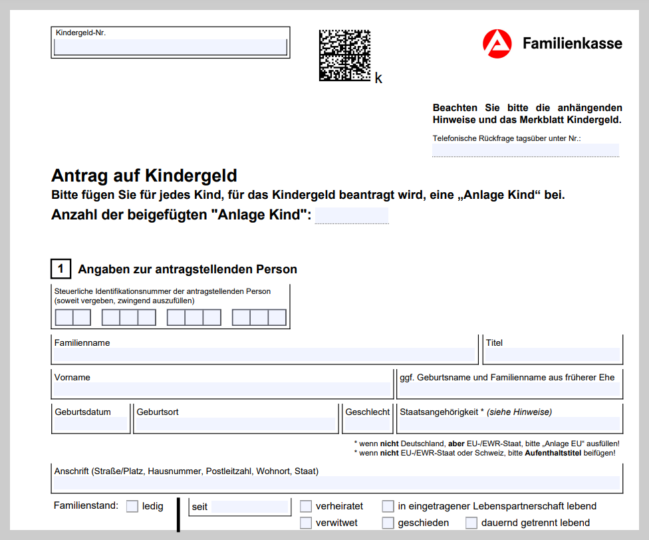Click the boxed section number 1
649x540 pixels.
coord(61,269)
